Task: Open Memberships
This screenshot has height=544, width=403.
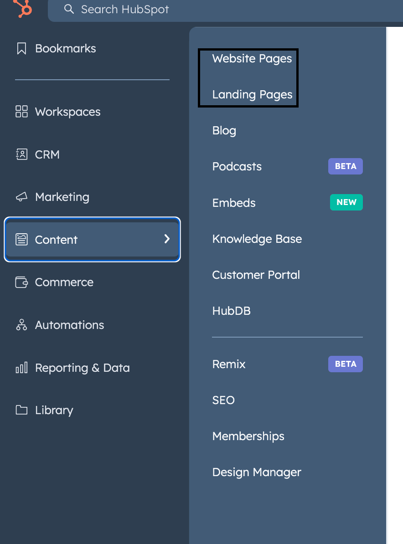Action: coord(248,436)
